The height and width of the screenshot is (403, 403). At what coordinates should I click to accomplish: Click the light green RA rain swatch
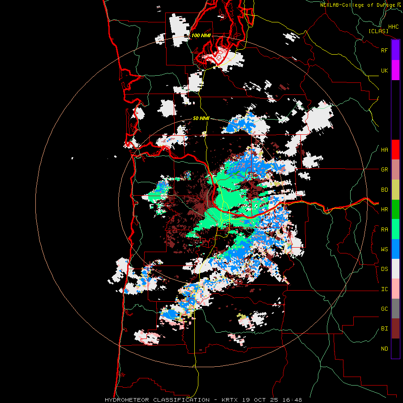[x=395, y=229]
